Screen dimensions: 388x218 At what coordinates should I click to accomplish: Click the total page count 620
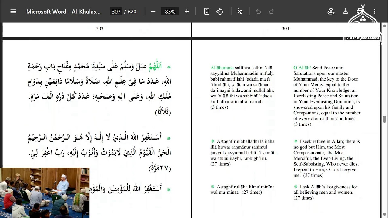(132, 12)
